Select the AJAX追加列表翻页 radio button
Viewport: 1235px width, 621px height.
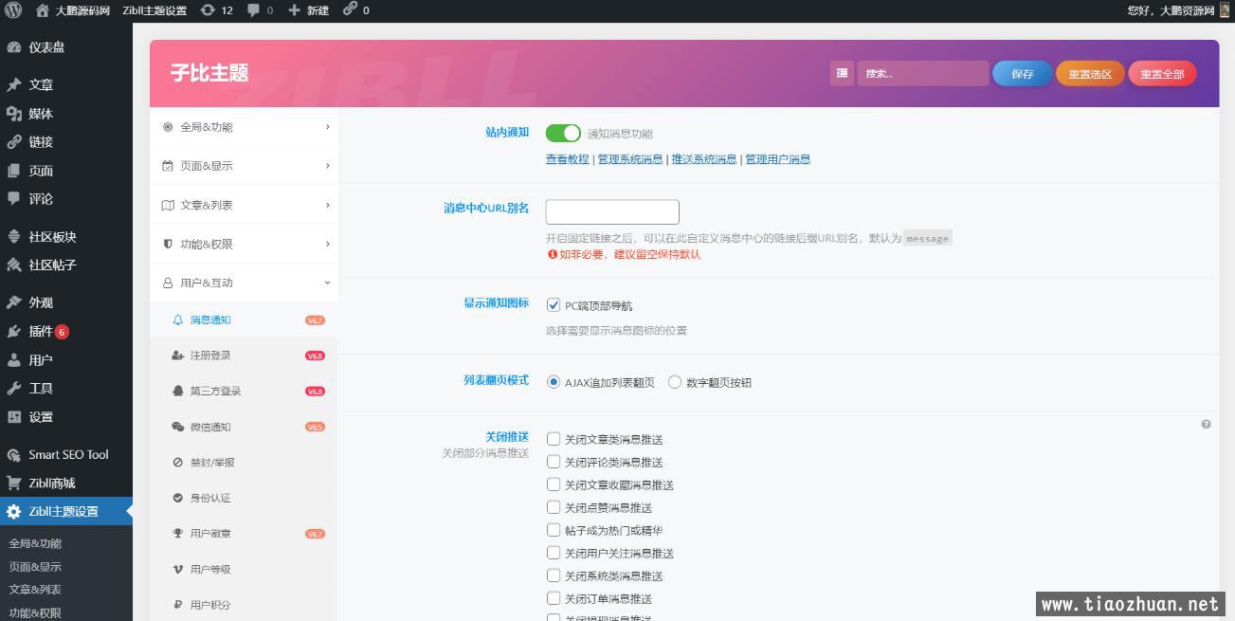[554, 382]
